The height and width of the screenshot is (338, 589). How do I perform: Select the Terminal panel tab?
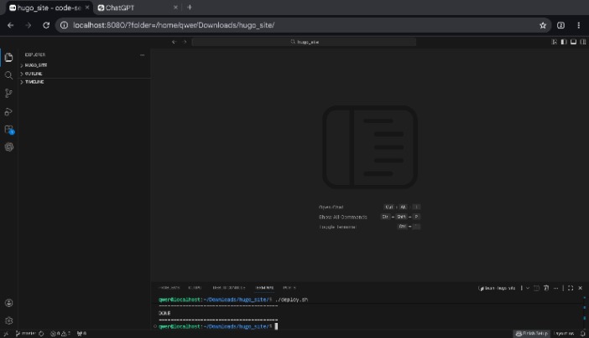(264, 288)
